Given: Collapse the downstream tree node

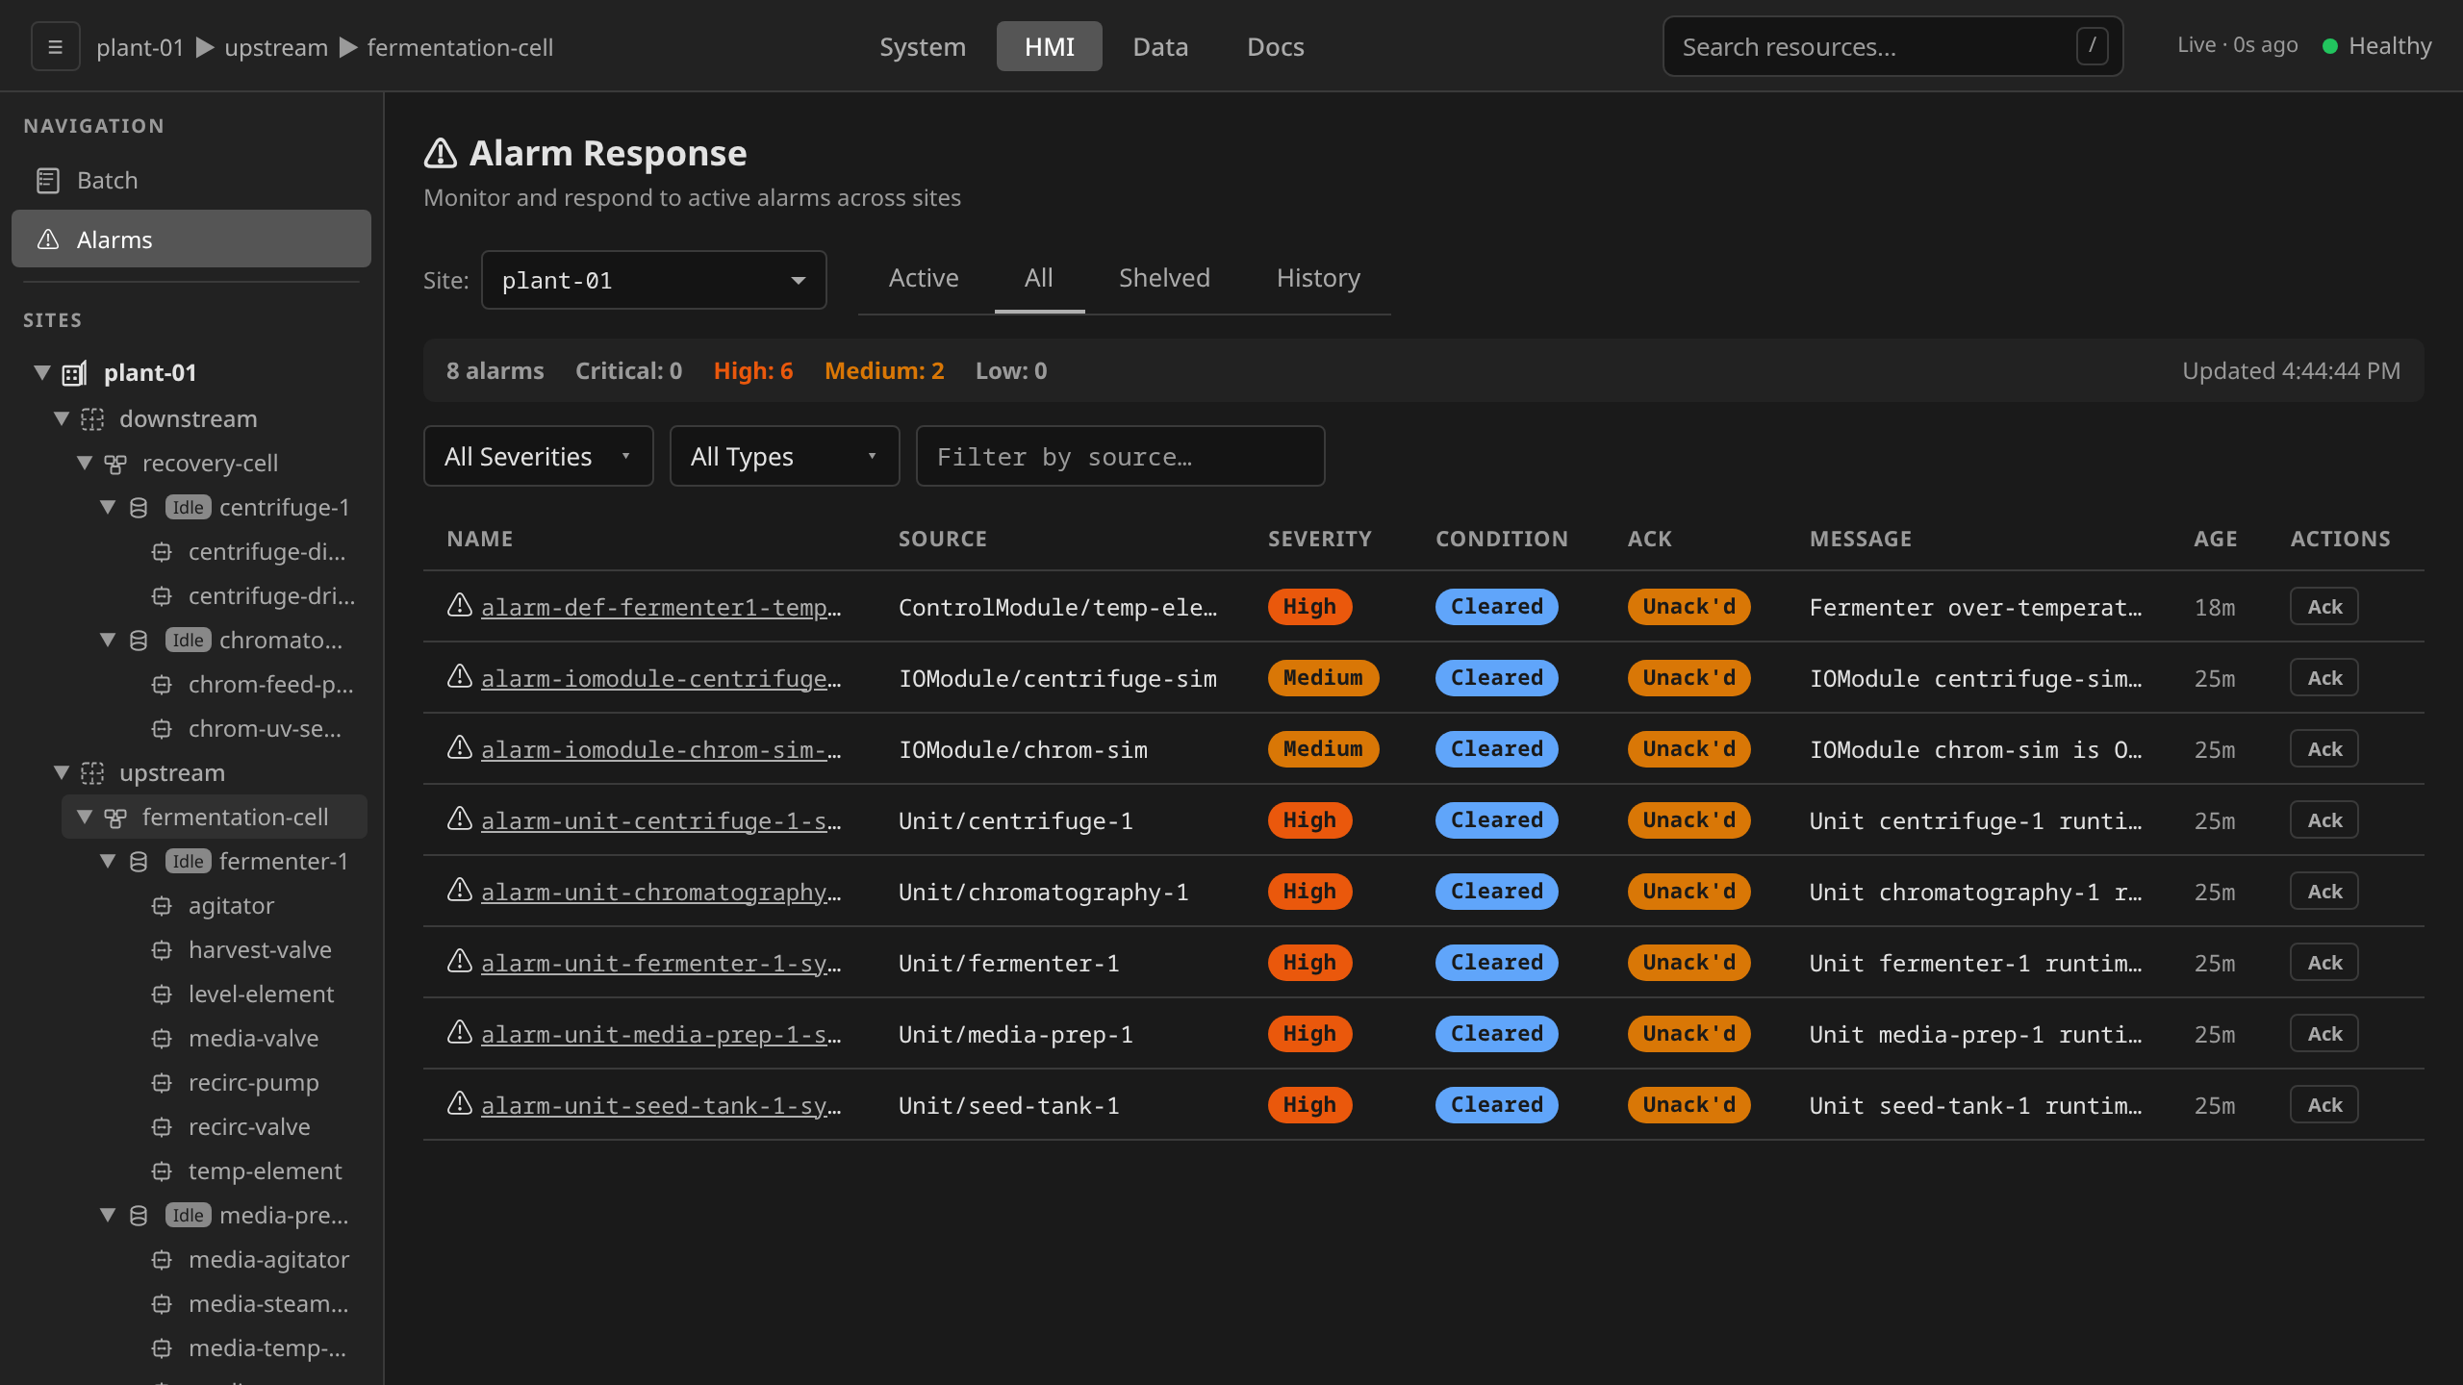Looking at the screenshot, I should pos(62,418).
